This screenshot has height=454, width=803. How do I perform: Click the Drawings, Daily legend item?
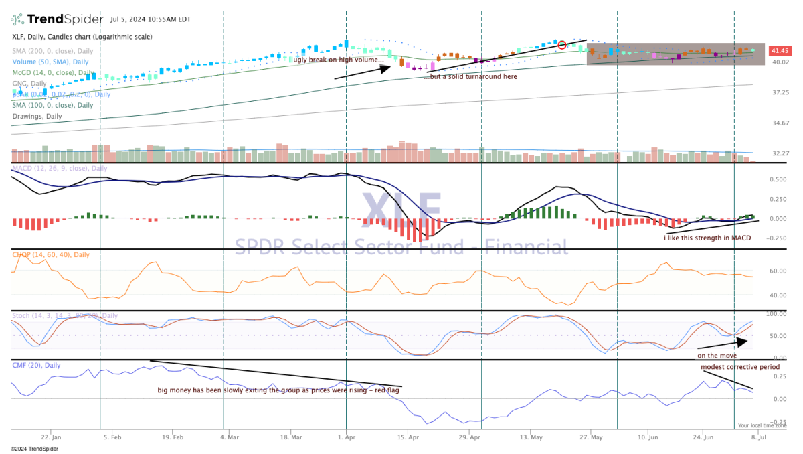coord(37,116)
